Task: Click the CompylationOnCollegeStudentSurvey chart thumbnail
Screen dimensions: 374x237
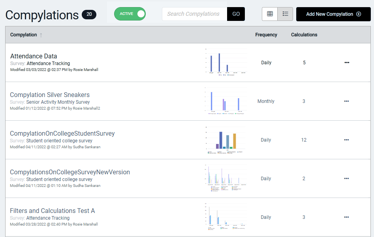Action: click(226, 140)
